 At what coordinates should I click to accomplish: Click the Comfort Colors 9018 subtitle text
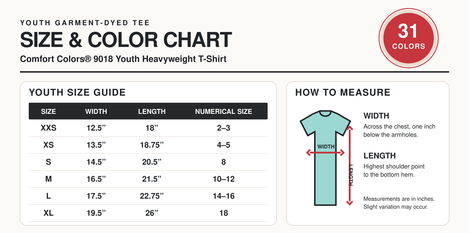coord(123,59)
